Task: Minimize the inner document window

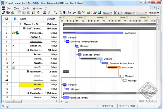Action: [150, 8]
